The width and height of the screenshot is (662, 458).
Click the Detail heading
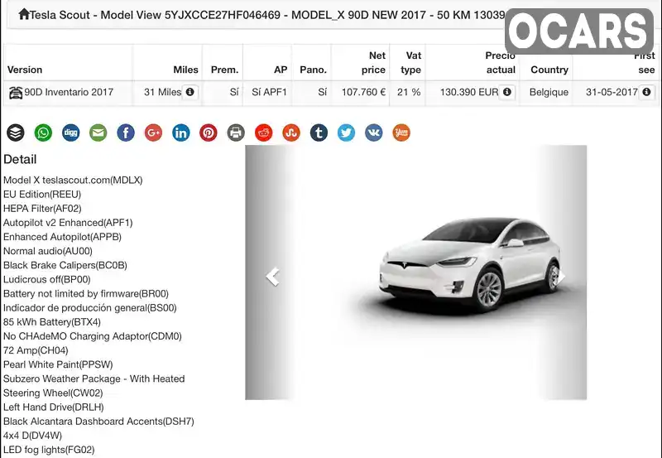(20, 159)
